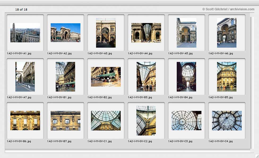Screen dimensions: 259x158
Task: Pick thumbnail 1A2-I-M-GV-B3.jpg
Action: click(146, 77)
